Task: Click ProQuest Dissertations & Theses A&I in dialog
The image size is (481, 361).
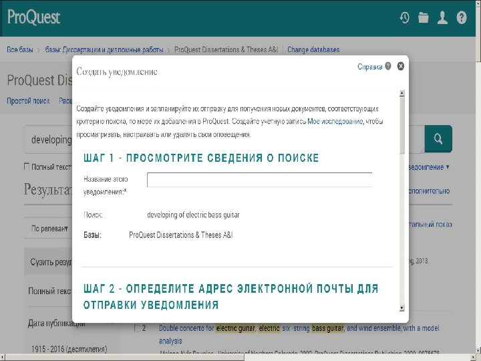Action: pos(180,235)
